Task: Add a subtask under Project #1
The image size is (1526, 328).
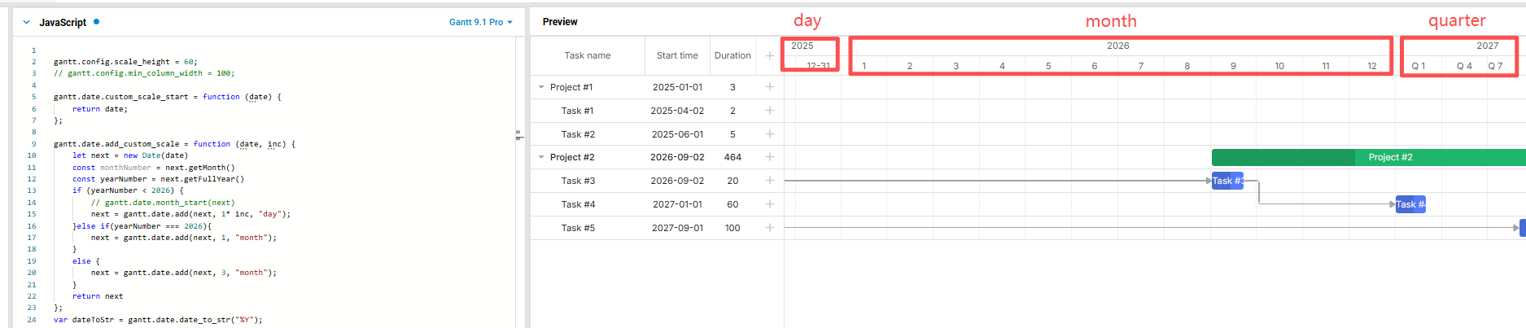Action: pos(769,87)
